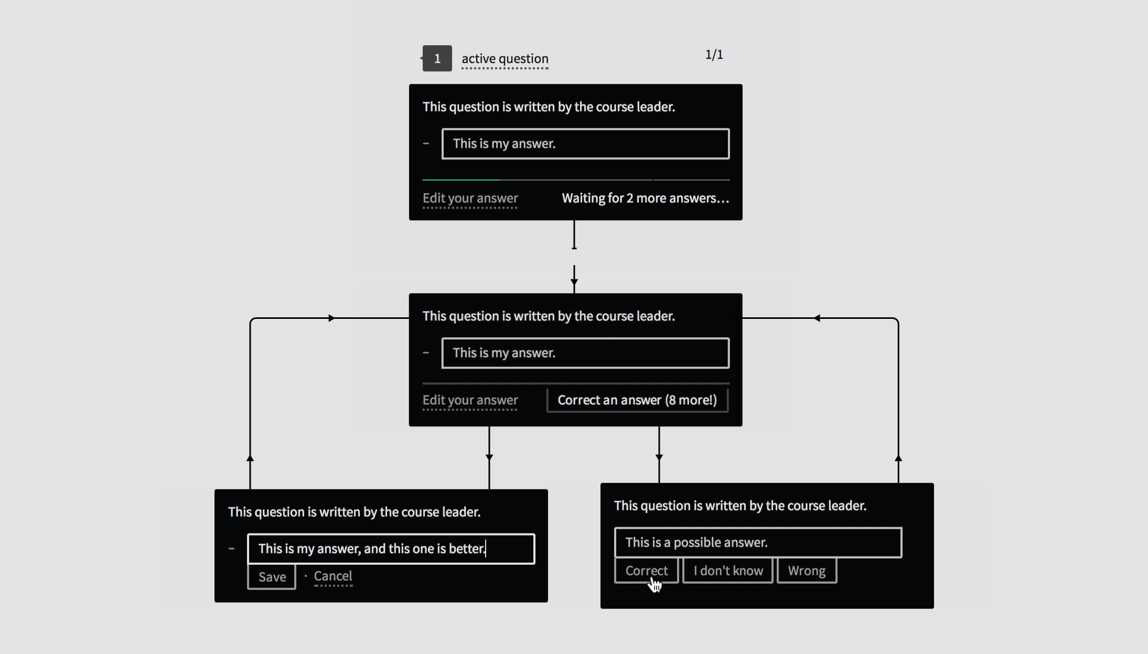Cancel the current answer edit
This screenshot has width=1148, height=654.
(332, 576)
